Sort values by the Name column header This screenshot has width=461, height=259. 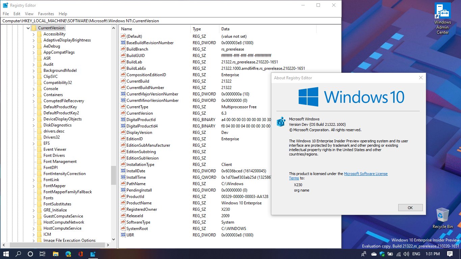point(155,29)
